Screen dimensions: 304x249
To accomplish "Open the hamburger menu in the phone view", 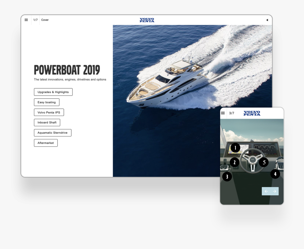I will (223, 113).
